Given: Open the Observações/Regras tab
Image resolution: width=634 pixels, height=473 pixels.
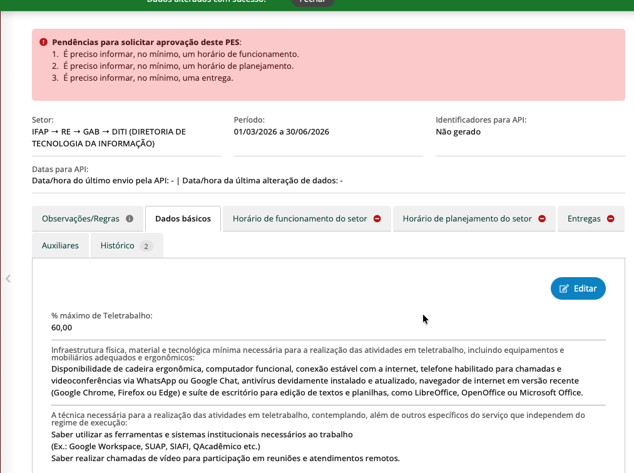Looking at the screenshot, I should [x=80, y=219].
